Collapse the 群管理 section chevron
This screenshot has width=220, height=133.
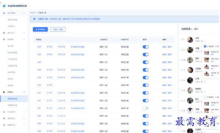point(24,39)
